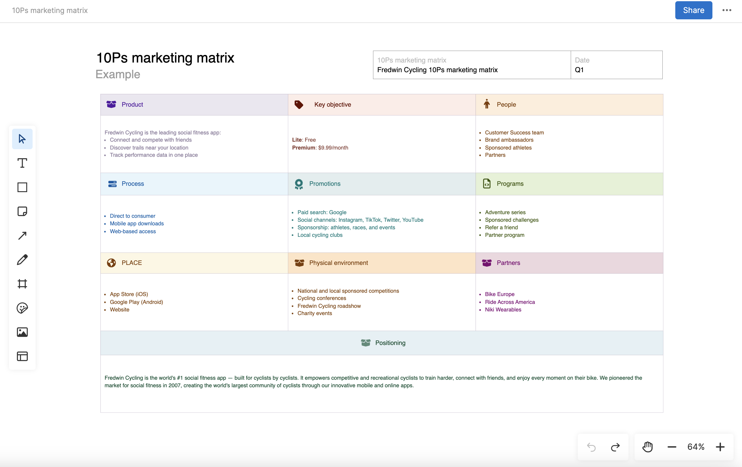Click the 64% zoom level
The height and width of the screenshot is (467, 742).
coord(696,447)
